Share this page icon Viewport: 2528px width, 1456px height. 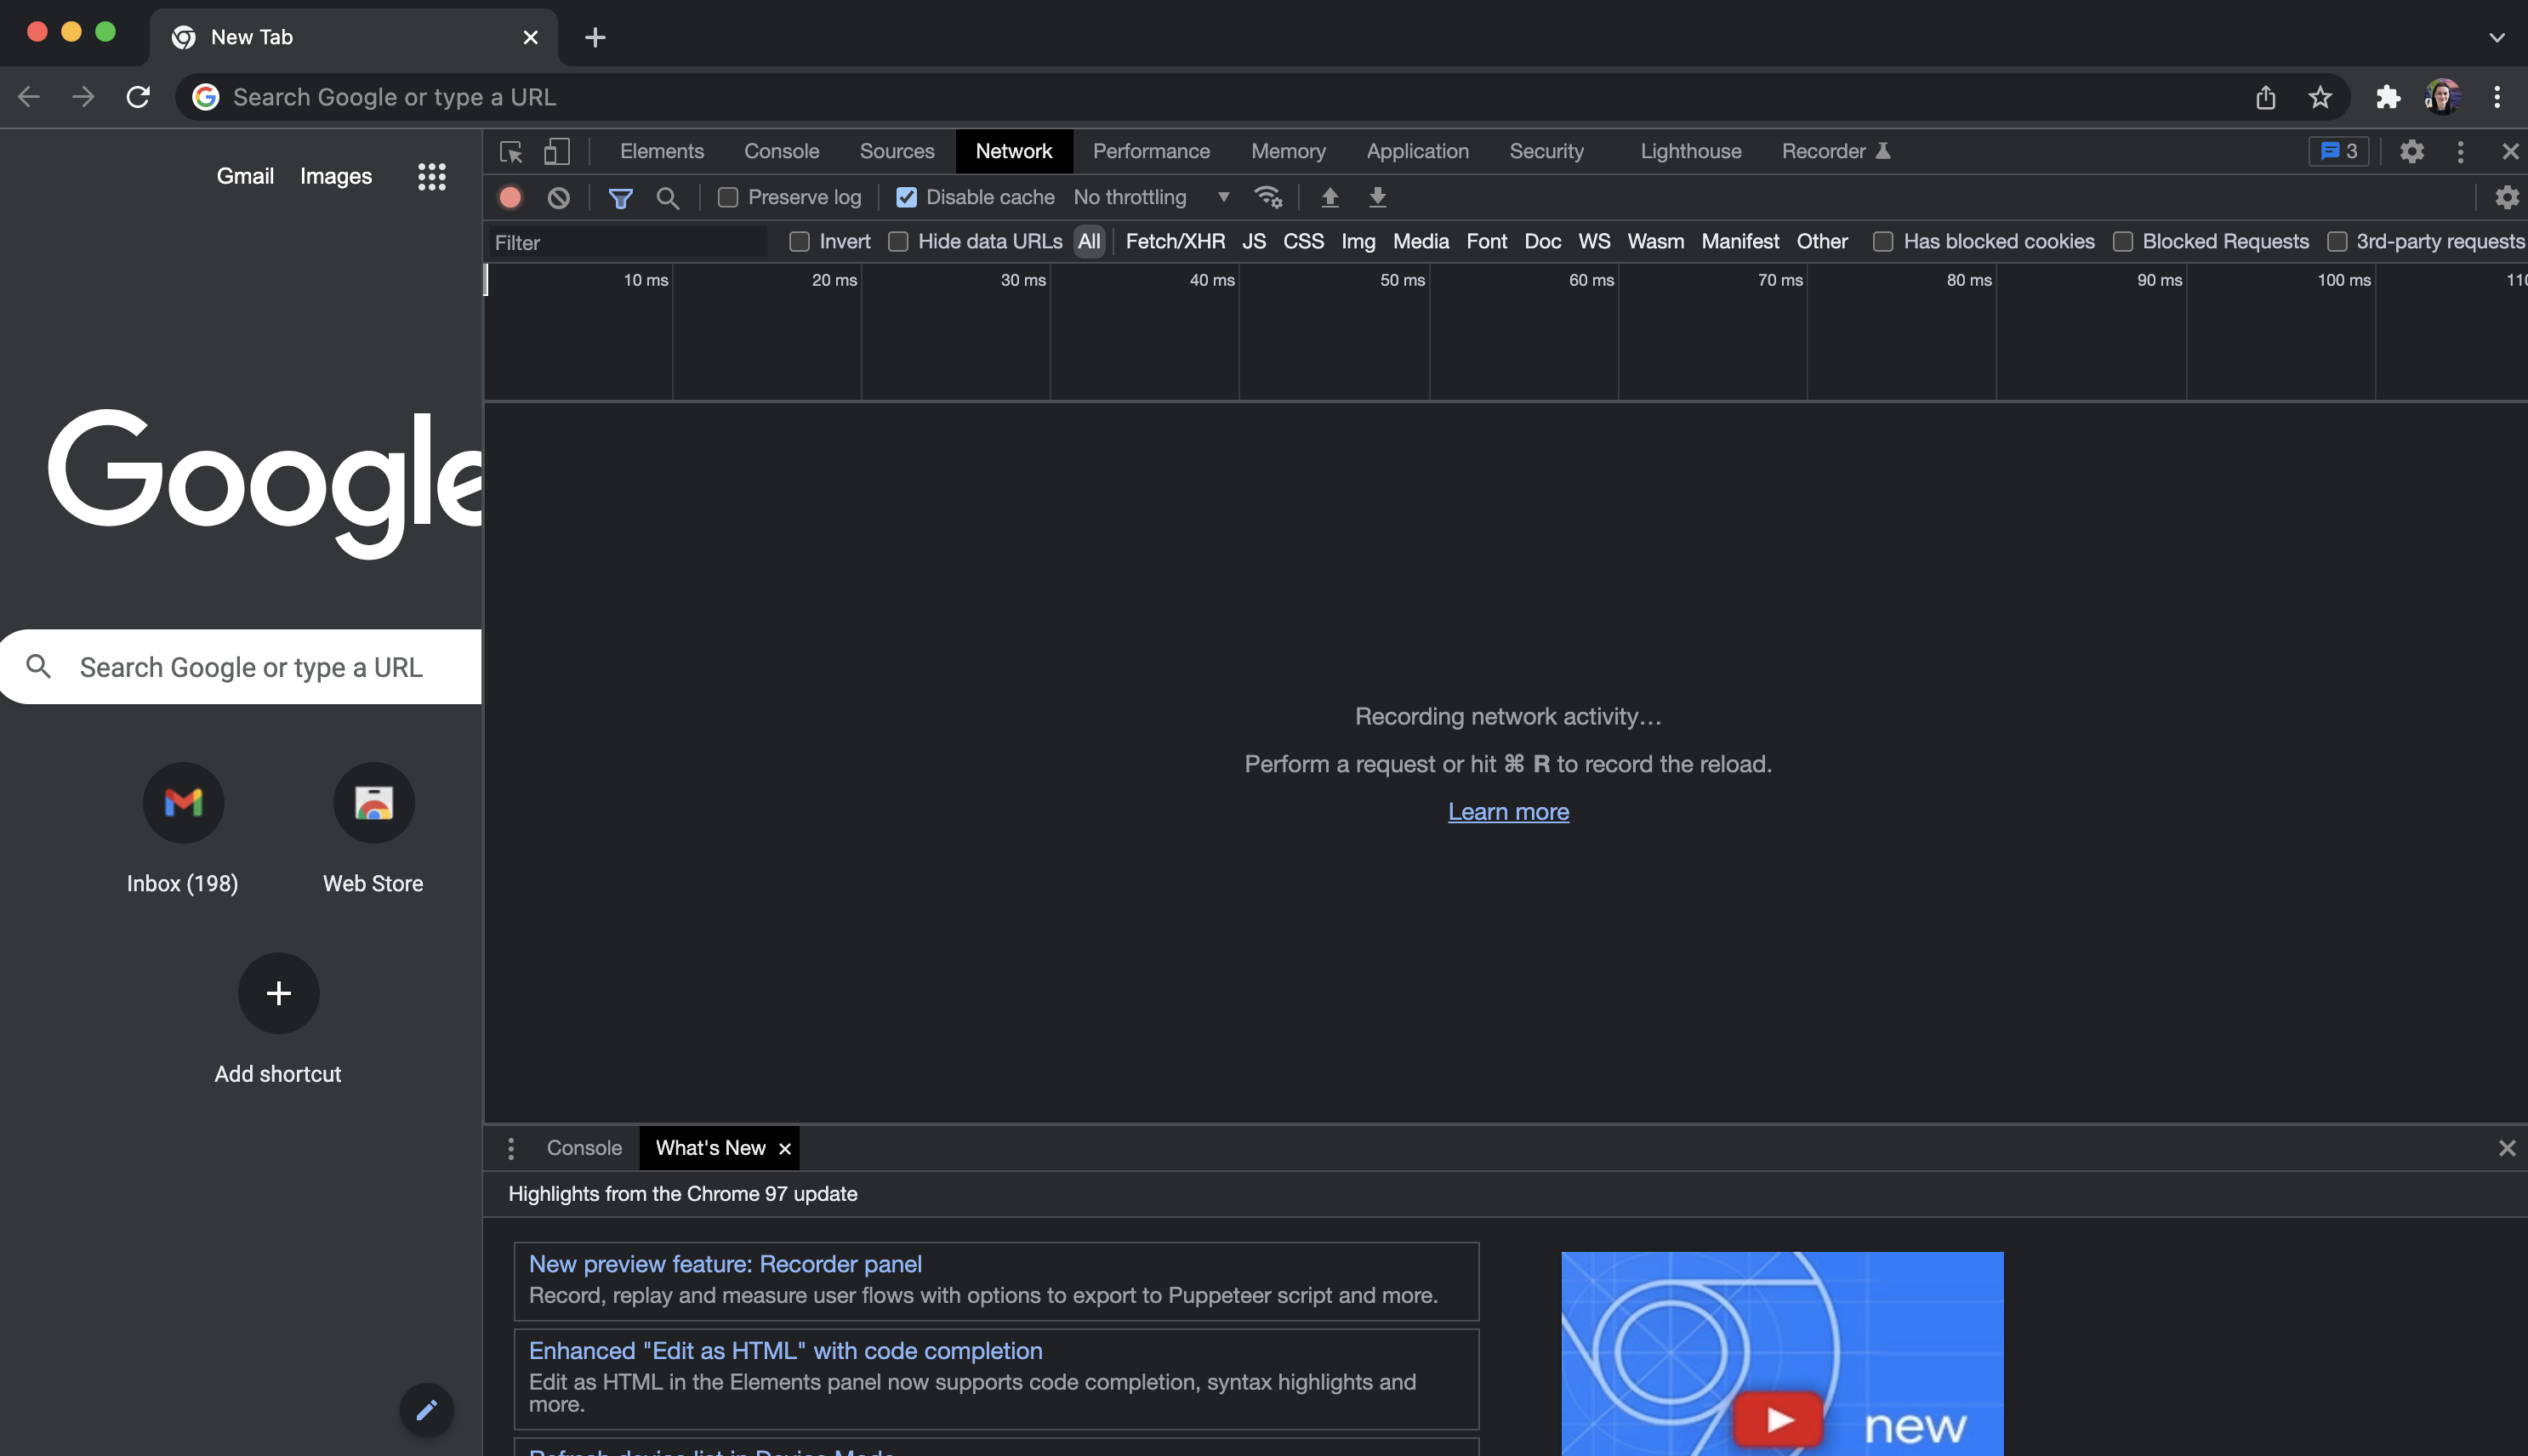tap(2266, 97)
